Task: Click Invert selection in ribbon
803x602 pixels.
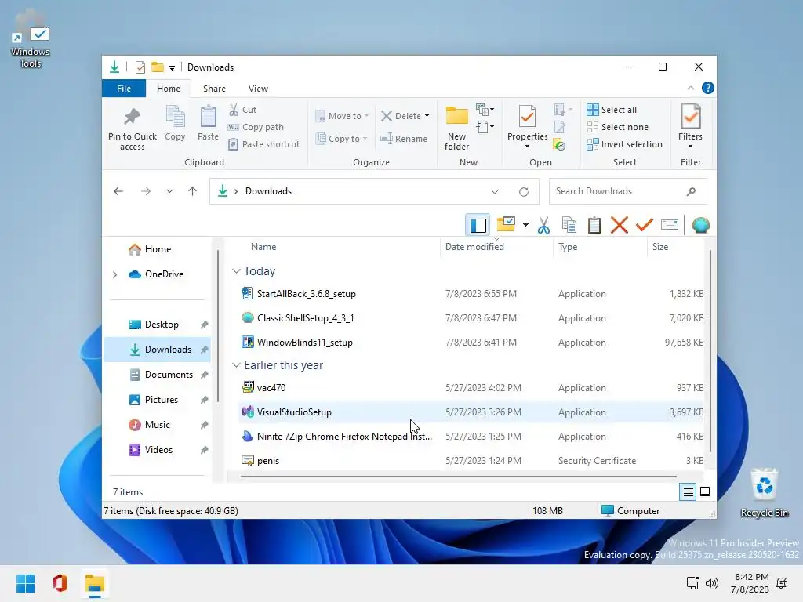Action: click(x=625, y=144)
